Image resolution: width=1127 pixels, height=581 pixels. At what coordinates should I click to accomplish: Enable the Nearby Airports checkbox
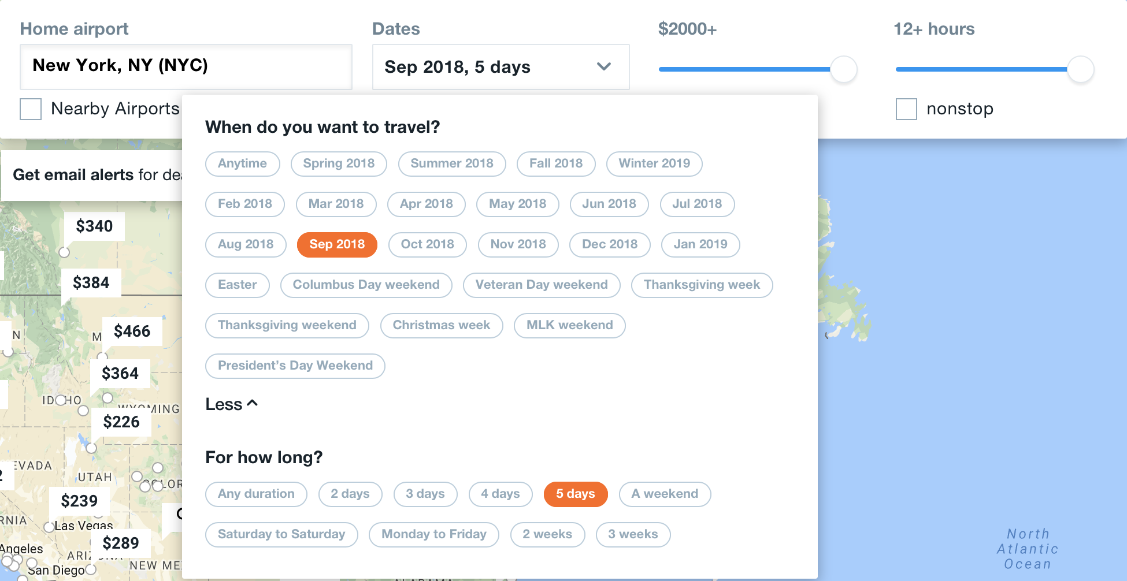coord(31,109)
